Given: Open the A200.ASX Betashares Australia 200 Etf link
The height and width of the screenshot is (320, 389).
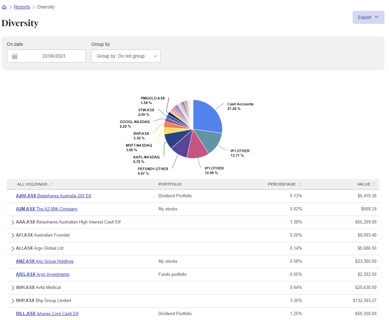Looking at the screenshot, I should [53, 196].
